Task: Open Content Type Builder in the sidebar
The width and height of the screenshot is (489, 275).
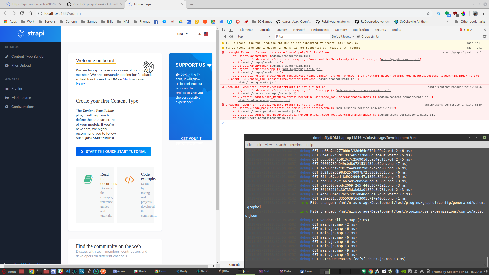Action: point(28,56)
